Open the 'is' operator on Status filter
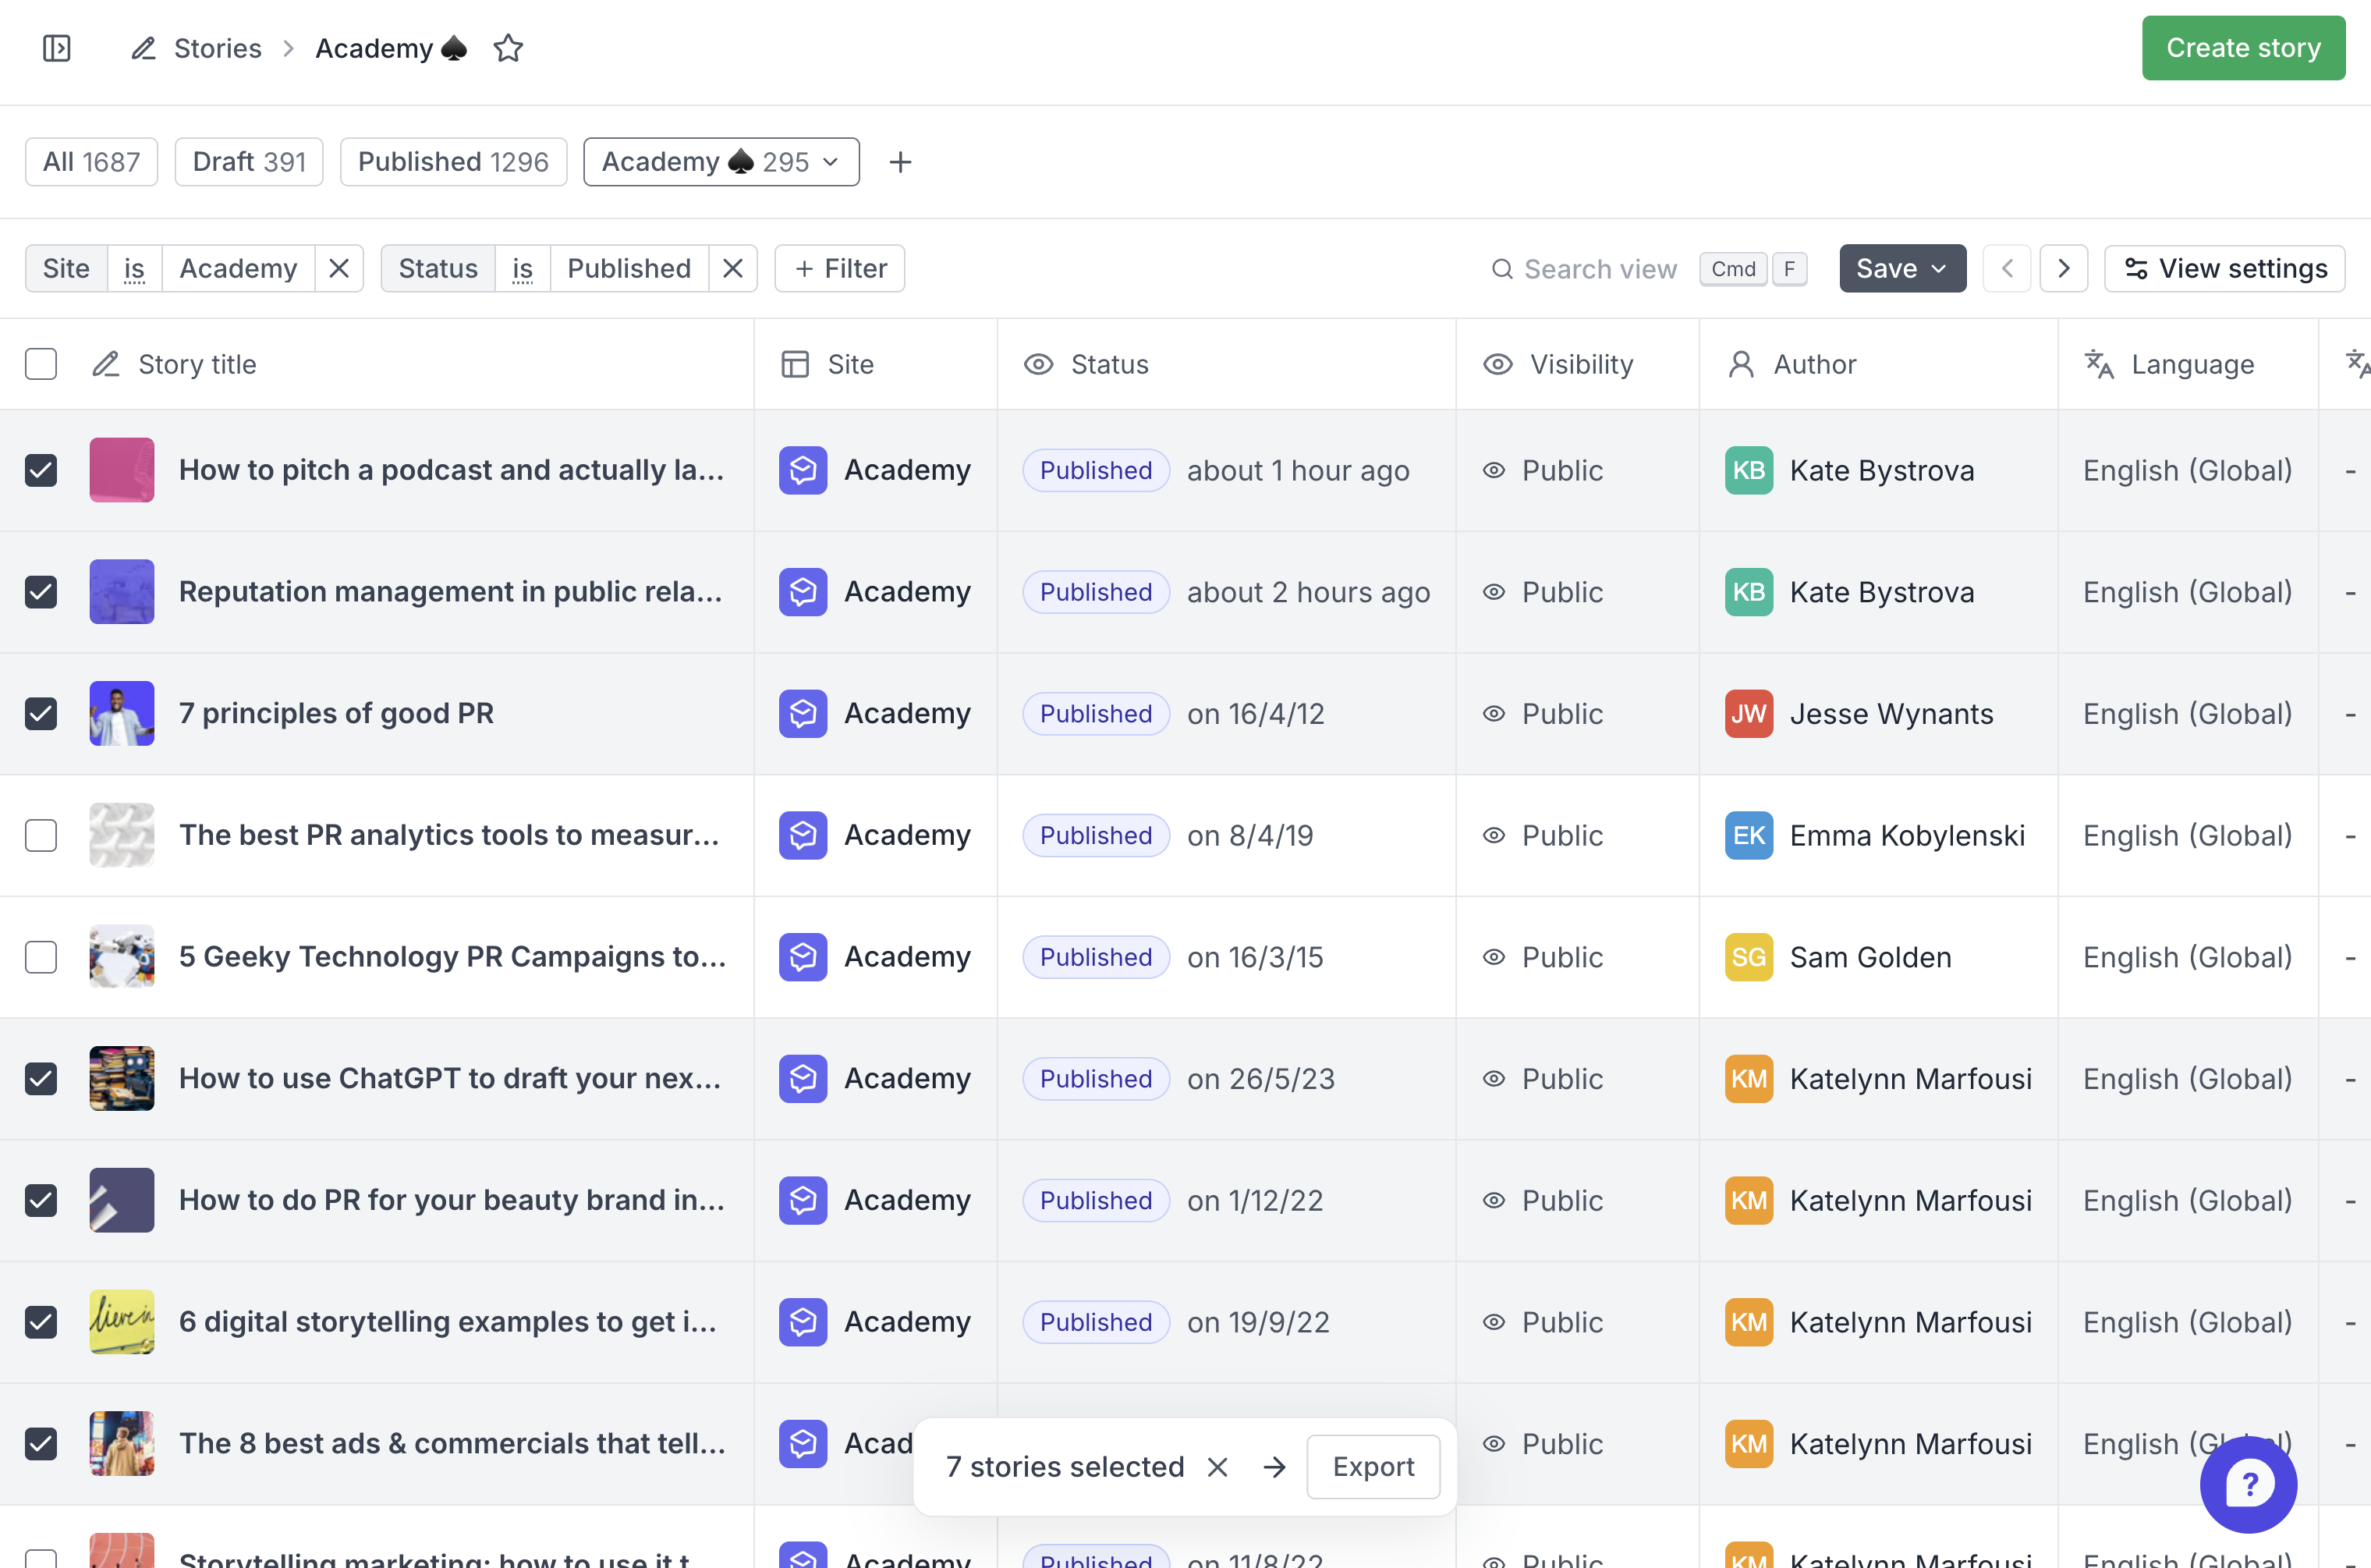The height and width of the screenshot is (1568, 2371). [x=522, y=268]
